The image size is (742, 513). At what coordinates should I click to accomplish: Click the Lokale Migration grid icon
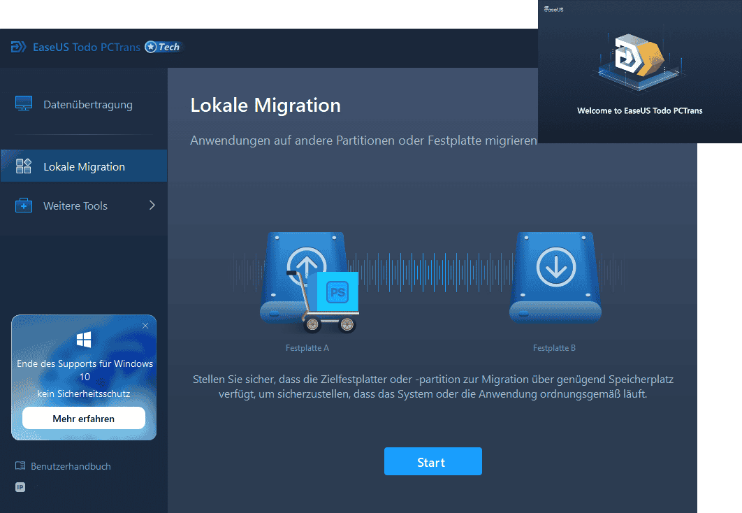coord(24,166)
